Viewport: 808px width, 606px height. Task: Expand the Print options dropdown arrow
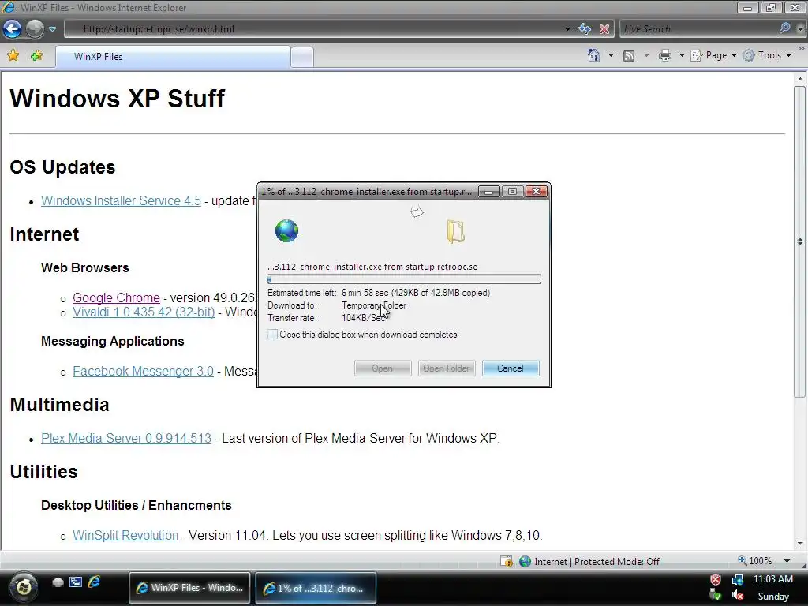coord(681,55)
